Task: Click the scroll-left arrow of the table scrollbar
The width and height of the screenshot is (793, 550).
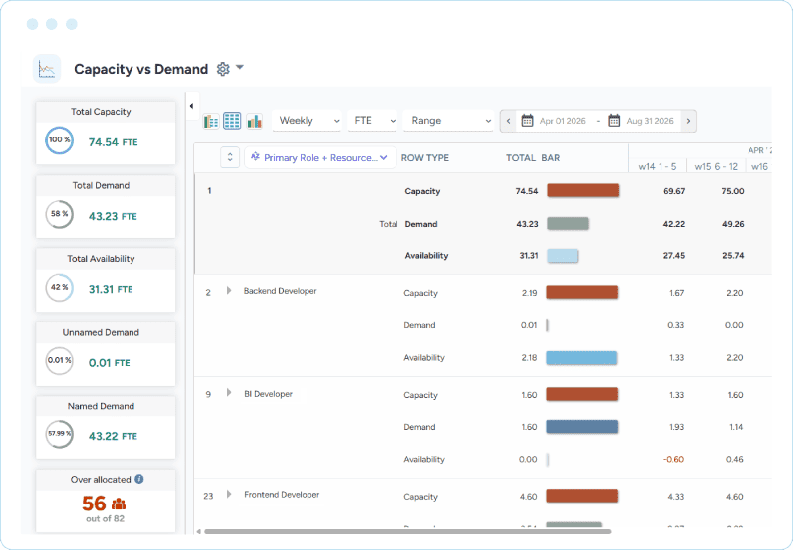Action: 198,532
